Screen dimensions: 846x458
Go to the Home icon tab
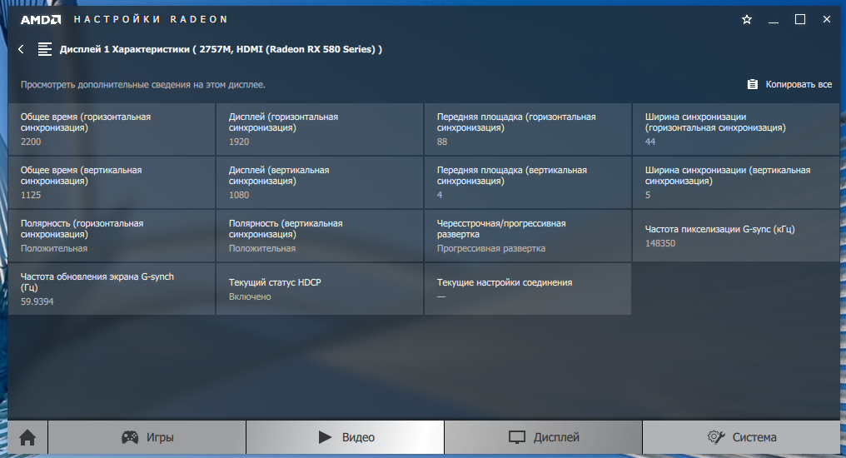point(27,437)
